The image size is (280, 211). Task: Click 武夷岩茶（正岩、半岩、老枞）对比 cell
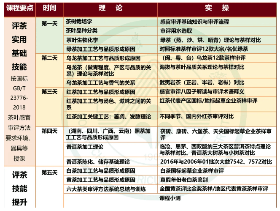click(217, 82)
